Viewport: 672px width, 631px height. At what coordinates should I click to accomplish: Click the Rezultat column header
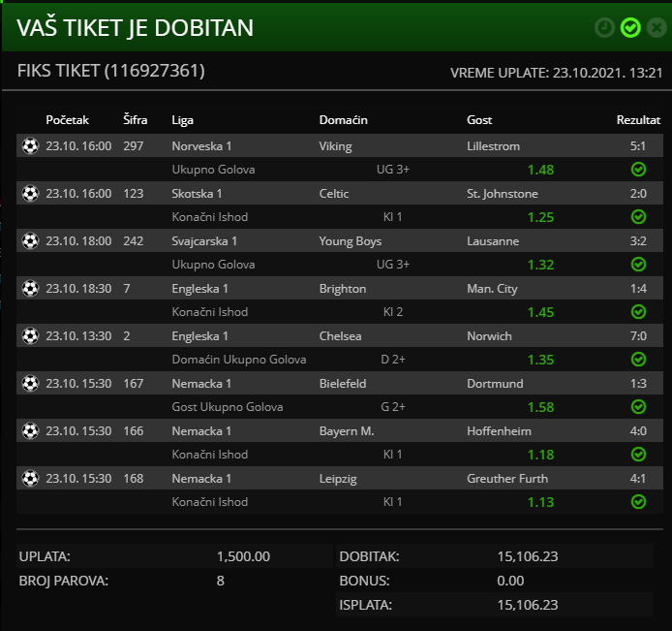pyautogui.click(x=638, y=119)
